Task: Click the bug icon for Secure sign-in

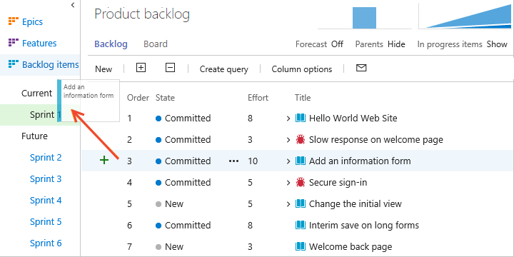Action: coord(301,182)
